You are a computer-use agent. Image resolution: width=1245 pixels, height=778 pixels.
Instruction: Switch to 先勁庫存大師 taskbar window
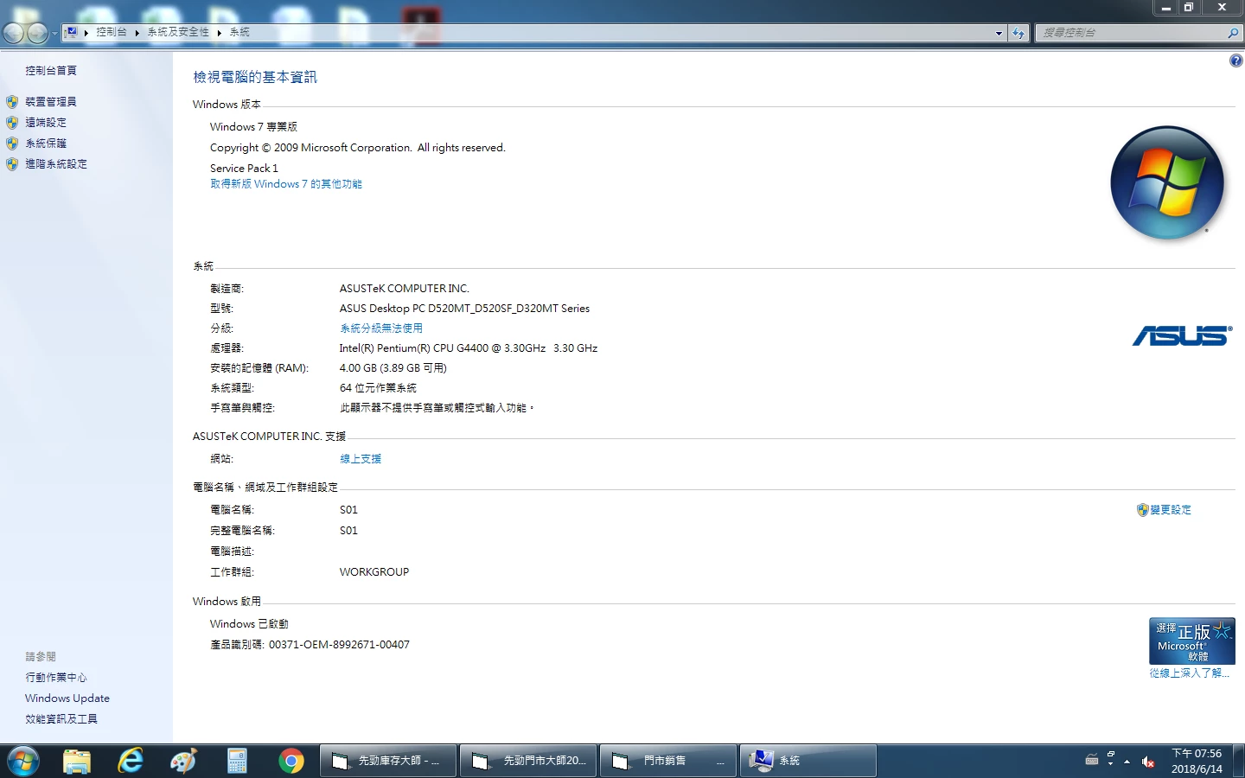(388, 761)
